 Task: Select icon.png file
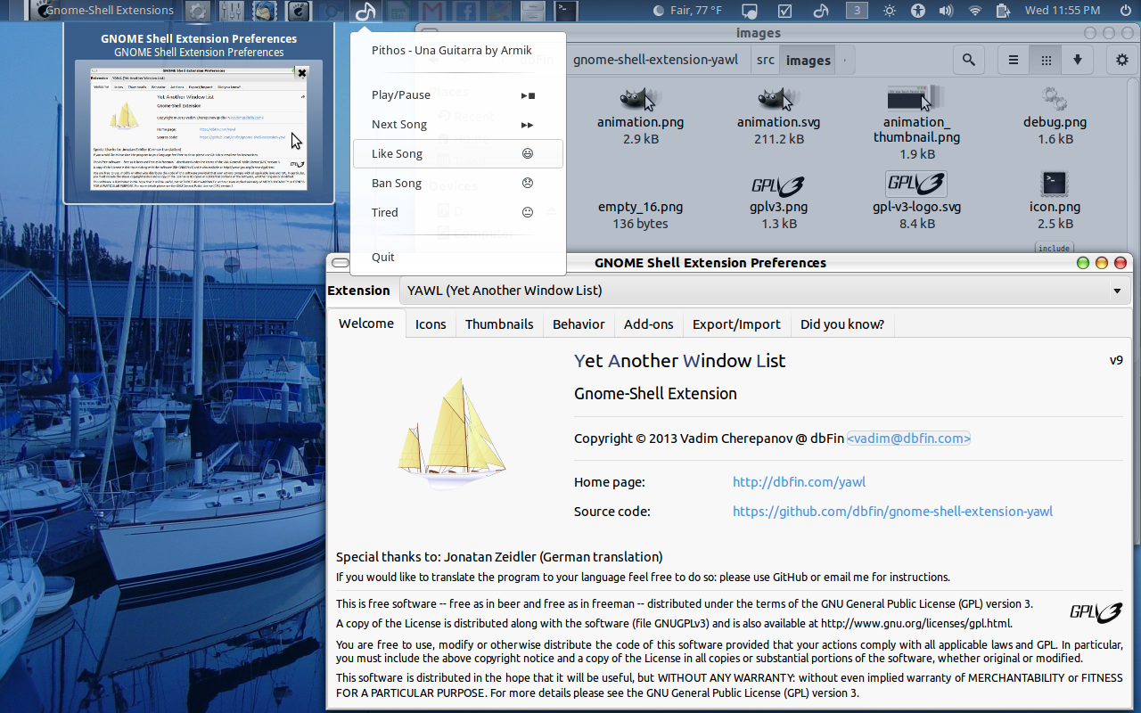tap(1055, 201)
